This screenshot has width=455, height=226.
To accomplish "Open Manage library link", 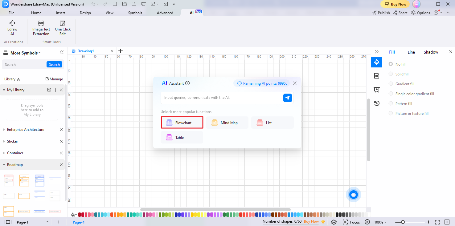I will click(54, 79).
